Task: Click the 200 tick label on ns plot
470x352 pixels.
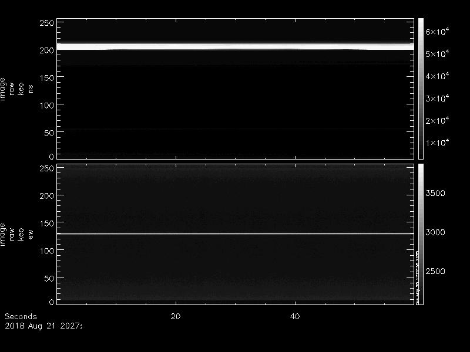Action: pos(46,50)
